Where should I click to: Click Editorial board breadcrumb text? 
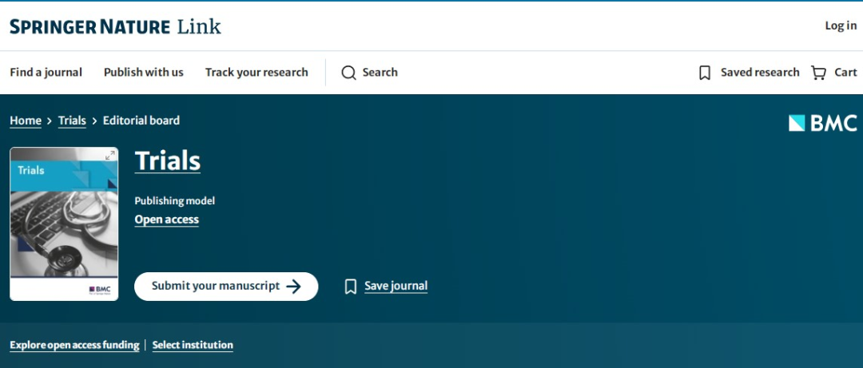(x=141, y=121)
